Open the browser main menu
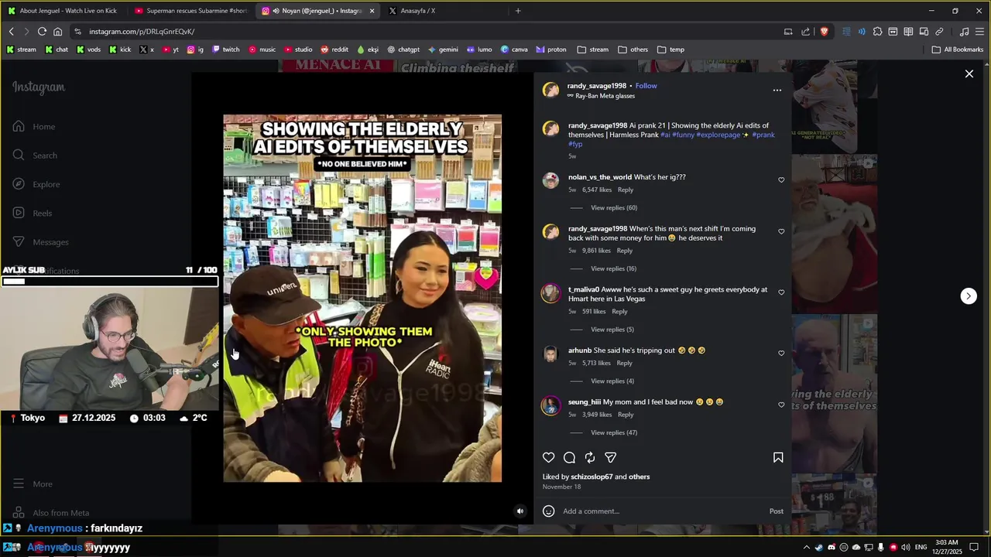Image resolution: width=991 pixels, height=557 pixels. pyautogui.click(x=979, y=32)
